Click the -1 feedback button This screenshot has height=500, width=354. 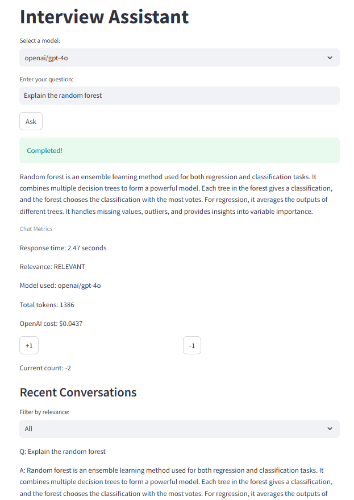[x=192, y=345]
